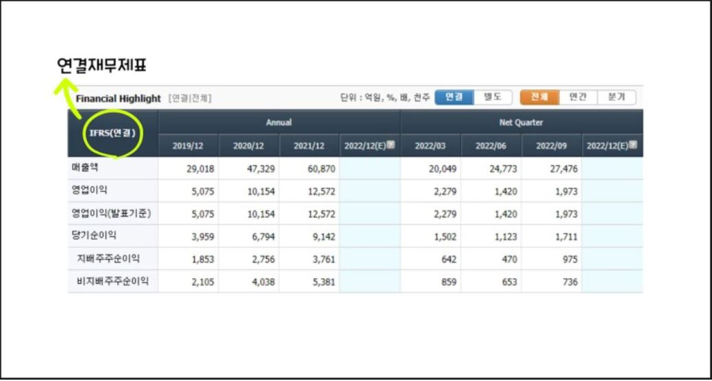Click the 지배주주순이익 row label

[108, 259]
